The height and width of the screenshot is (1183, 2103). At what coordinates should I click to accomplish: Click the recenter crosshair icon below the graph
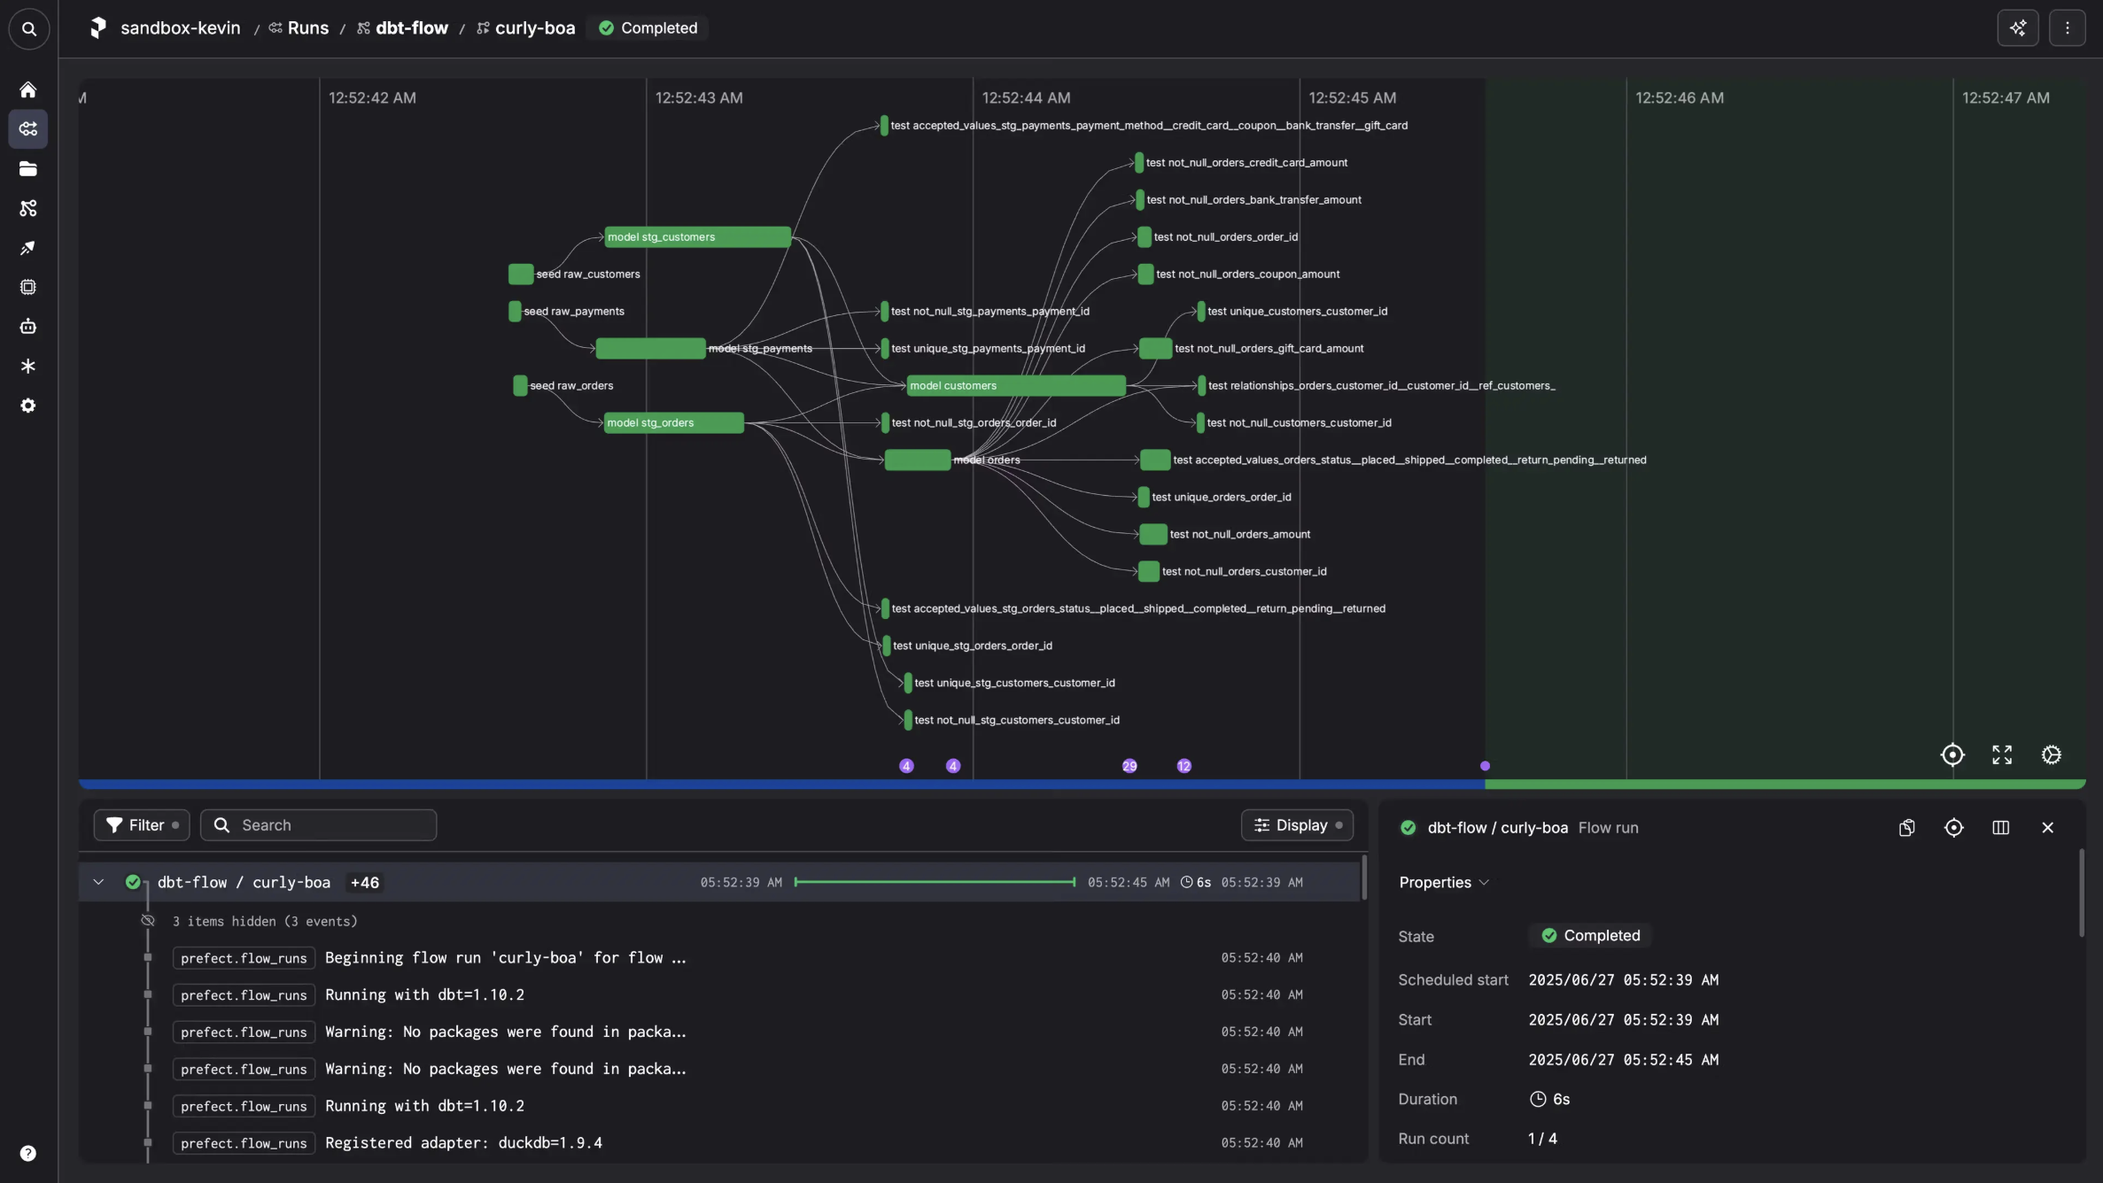[x=1952, y=754]
